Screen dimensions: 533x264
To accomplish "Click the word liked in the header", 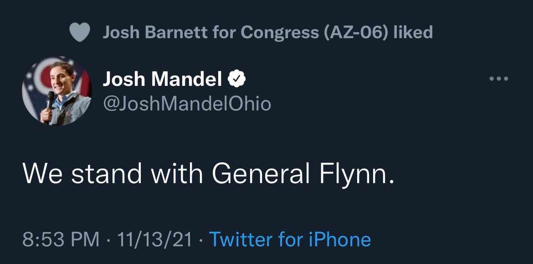I will [412, 33].
